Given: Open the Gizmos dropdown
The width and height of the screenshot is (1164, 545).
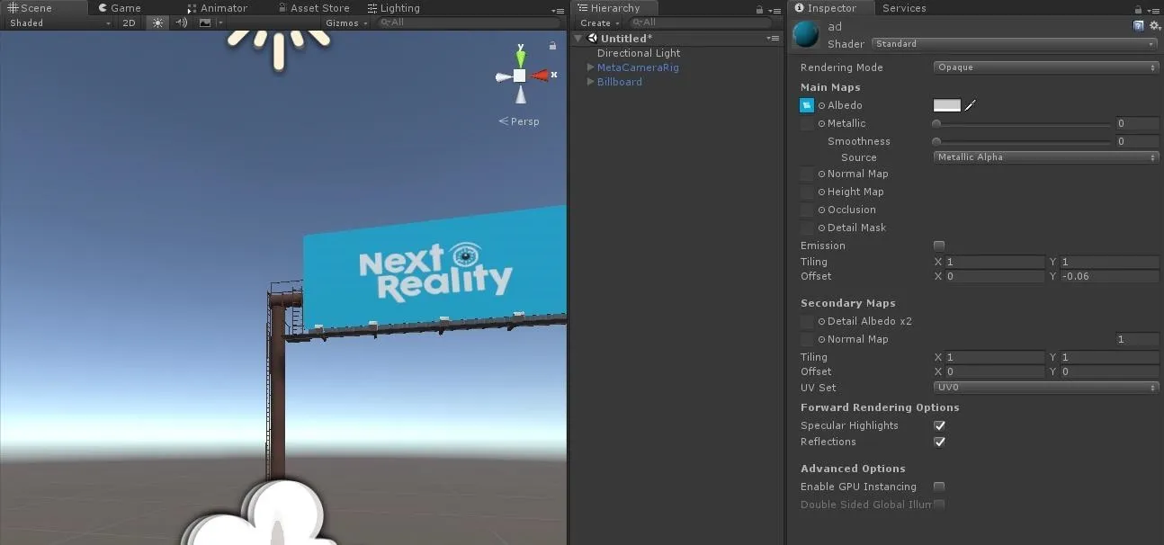Looking at the screenshot, I should [346, 22].
